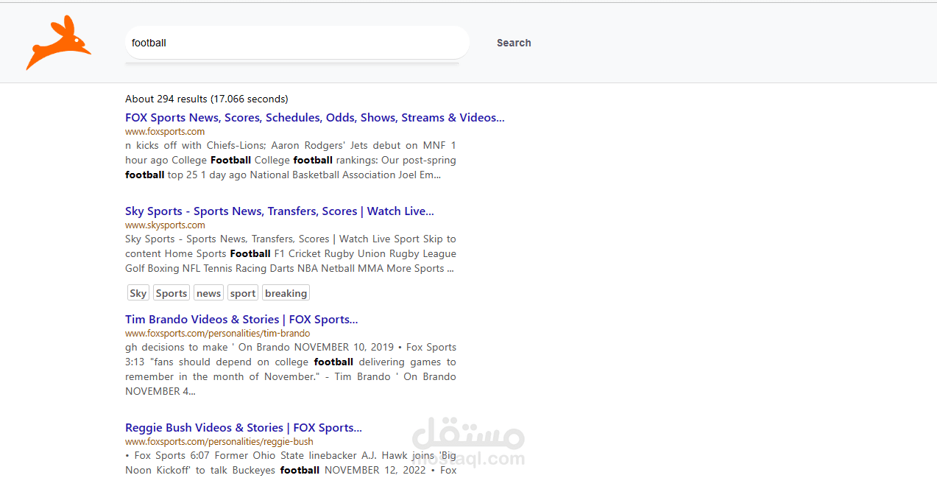Select the "Sports" tag
The image size is (937, 478).
(172, 293)
